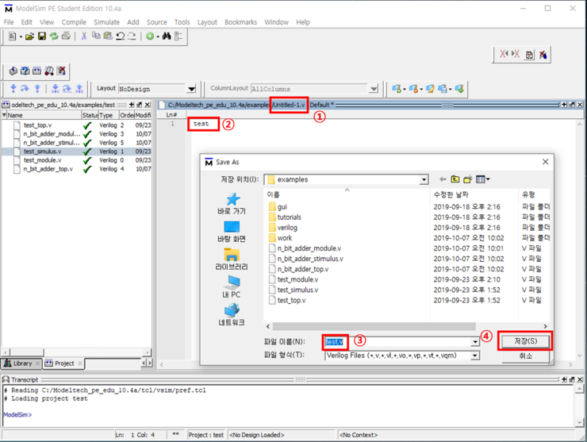587x442 pixels.
Task: Open the 저장 위치 examples folder dropdown
Action: coord(424,180)
